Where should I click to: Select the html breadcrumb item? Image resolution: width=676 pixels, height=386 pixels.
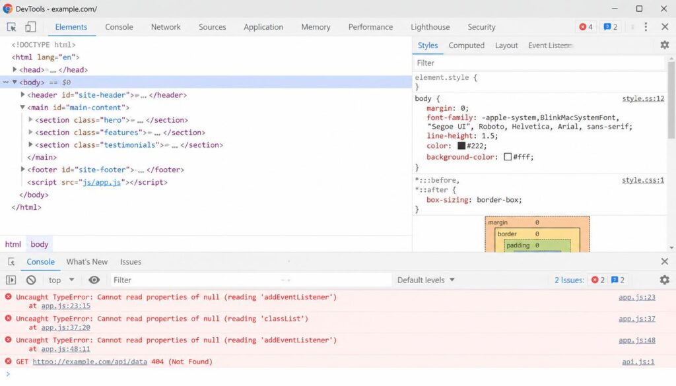pos(13,244)
